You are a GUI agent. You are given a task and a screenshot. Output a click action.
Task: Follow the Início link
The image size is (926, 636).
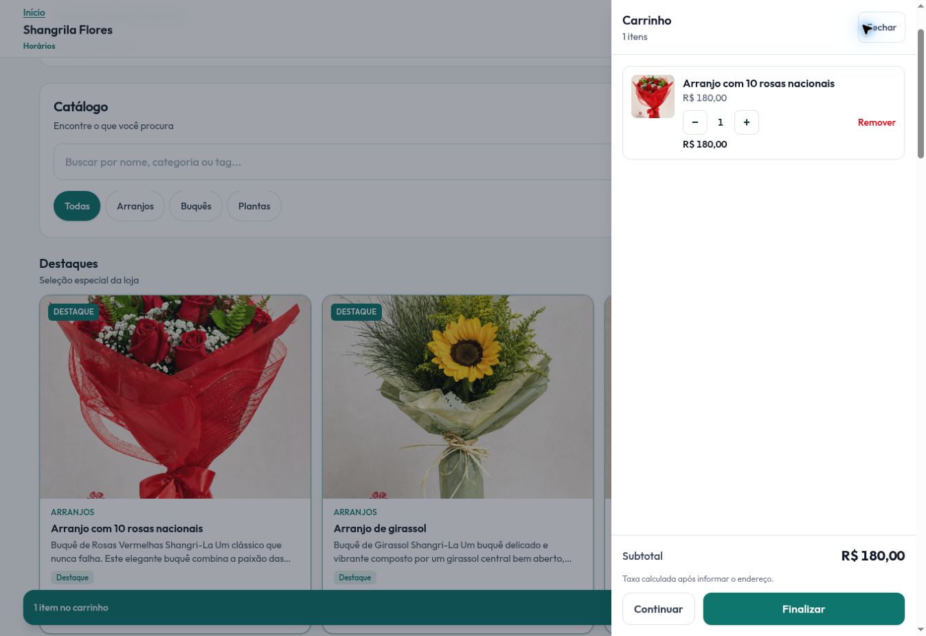pos(34,12)
